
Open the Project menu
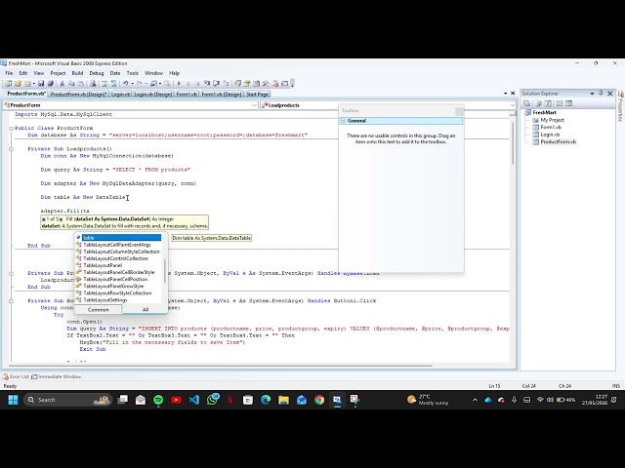[x=58, y=73]
